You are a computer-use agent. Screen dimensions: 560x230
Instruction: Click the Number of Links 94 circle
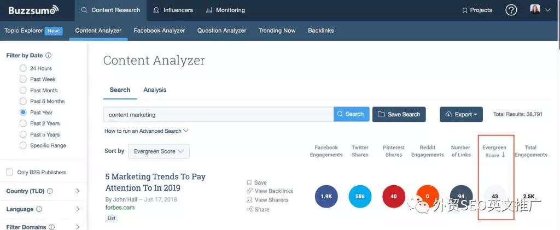(x=462, y=197)
